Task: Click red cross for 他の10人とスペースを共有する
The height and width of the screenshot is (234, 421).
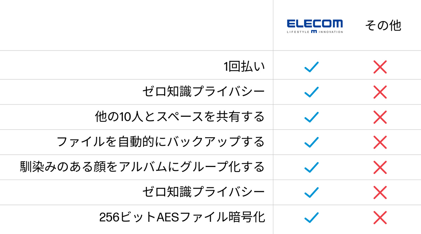Action: click(380, 117)
